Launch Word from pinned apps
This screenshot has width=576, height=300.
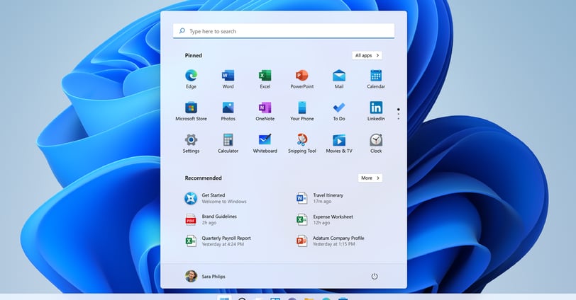[228, 79]
